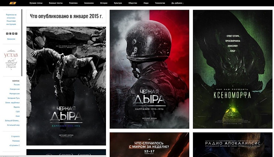Expand the Др. рубрики dropdown menu
This screenshot has height=157, width=274.
177,3
